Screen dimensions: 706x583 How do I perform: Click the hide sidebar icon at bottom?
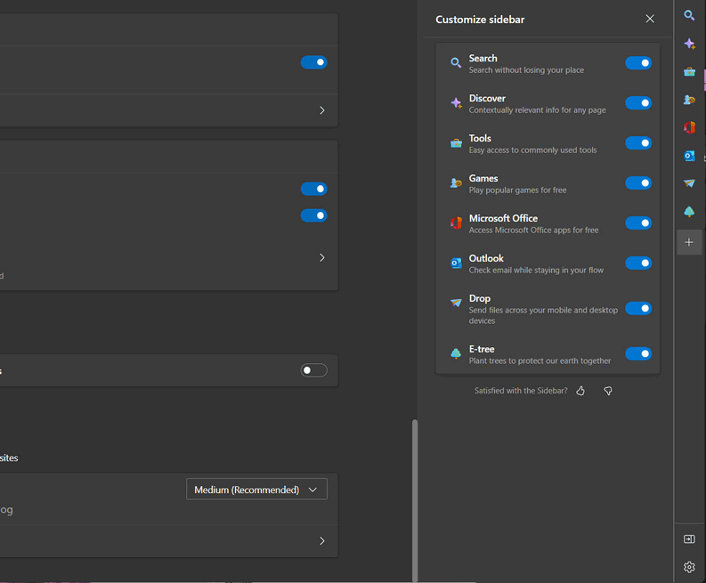(x=689, y=538)
